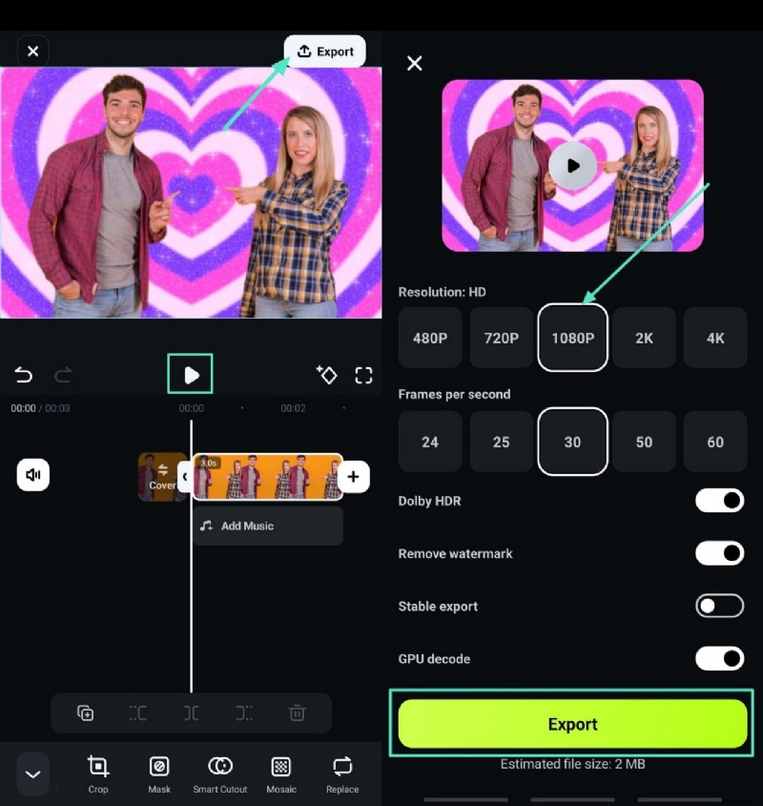The height and width of the screenshot is (806, 763).
Task: Delete the selected clip with the trash icon
Action: pyautogui.click(x=297, y=713)
